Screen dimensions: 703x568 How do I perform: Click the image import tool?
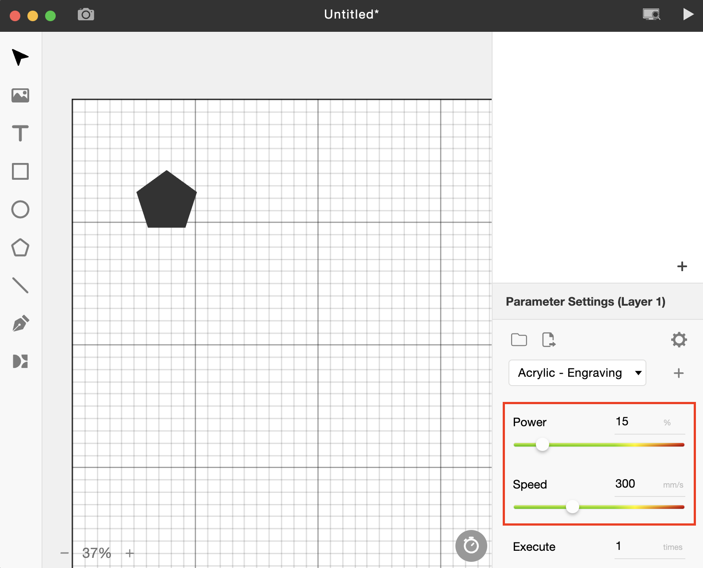coord(20,95)
